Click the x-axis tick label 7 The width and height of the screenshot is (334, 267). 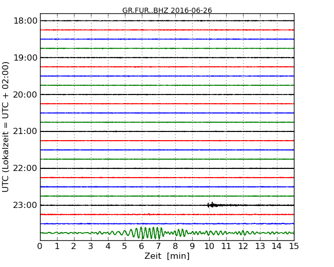click(158, 246)
